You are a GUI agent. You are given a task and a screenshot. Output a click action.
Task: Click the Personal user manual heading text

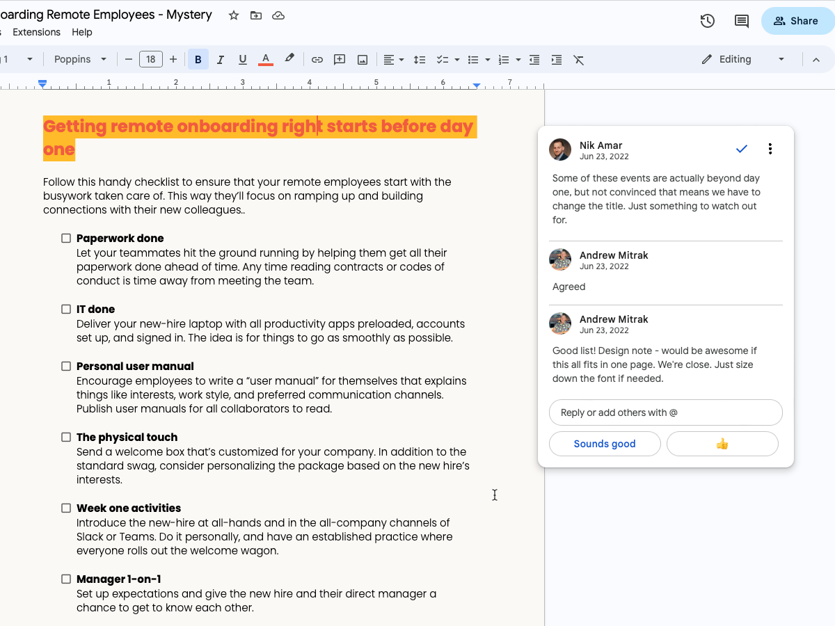(135, 366)
